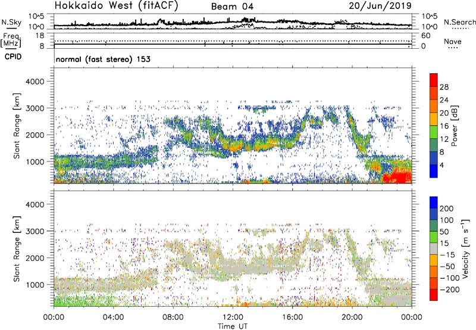Click the "08:00" time tick label
The image size is (476, 330).
[x=173, y=317]
